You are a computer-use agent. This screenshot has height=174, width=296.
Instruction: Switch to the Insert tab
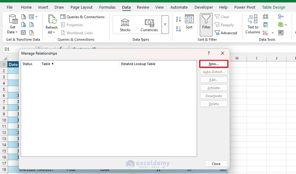43,7
